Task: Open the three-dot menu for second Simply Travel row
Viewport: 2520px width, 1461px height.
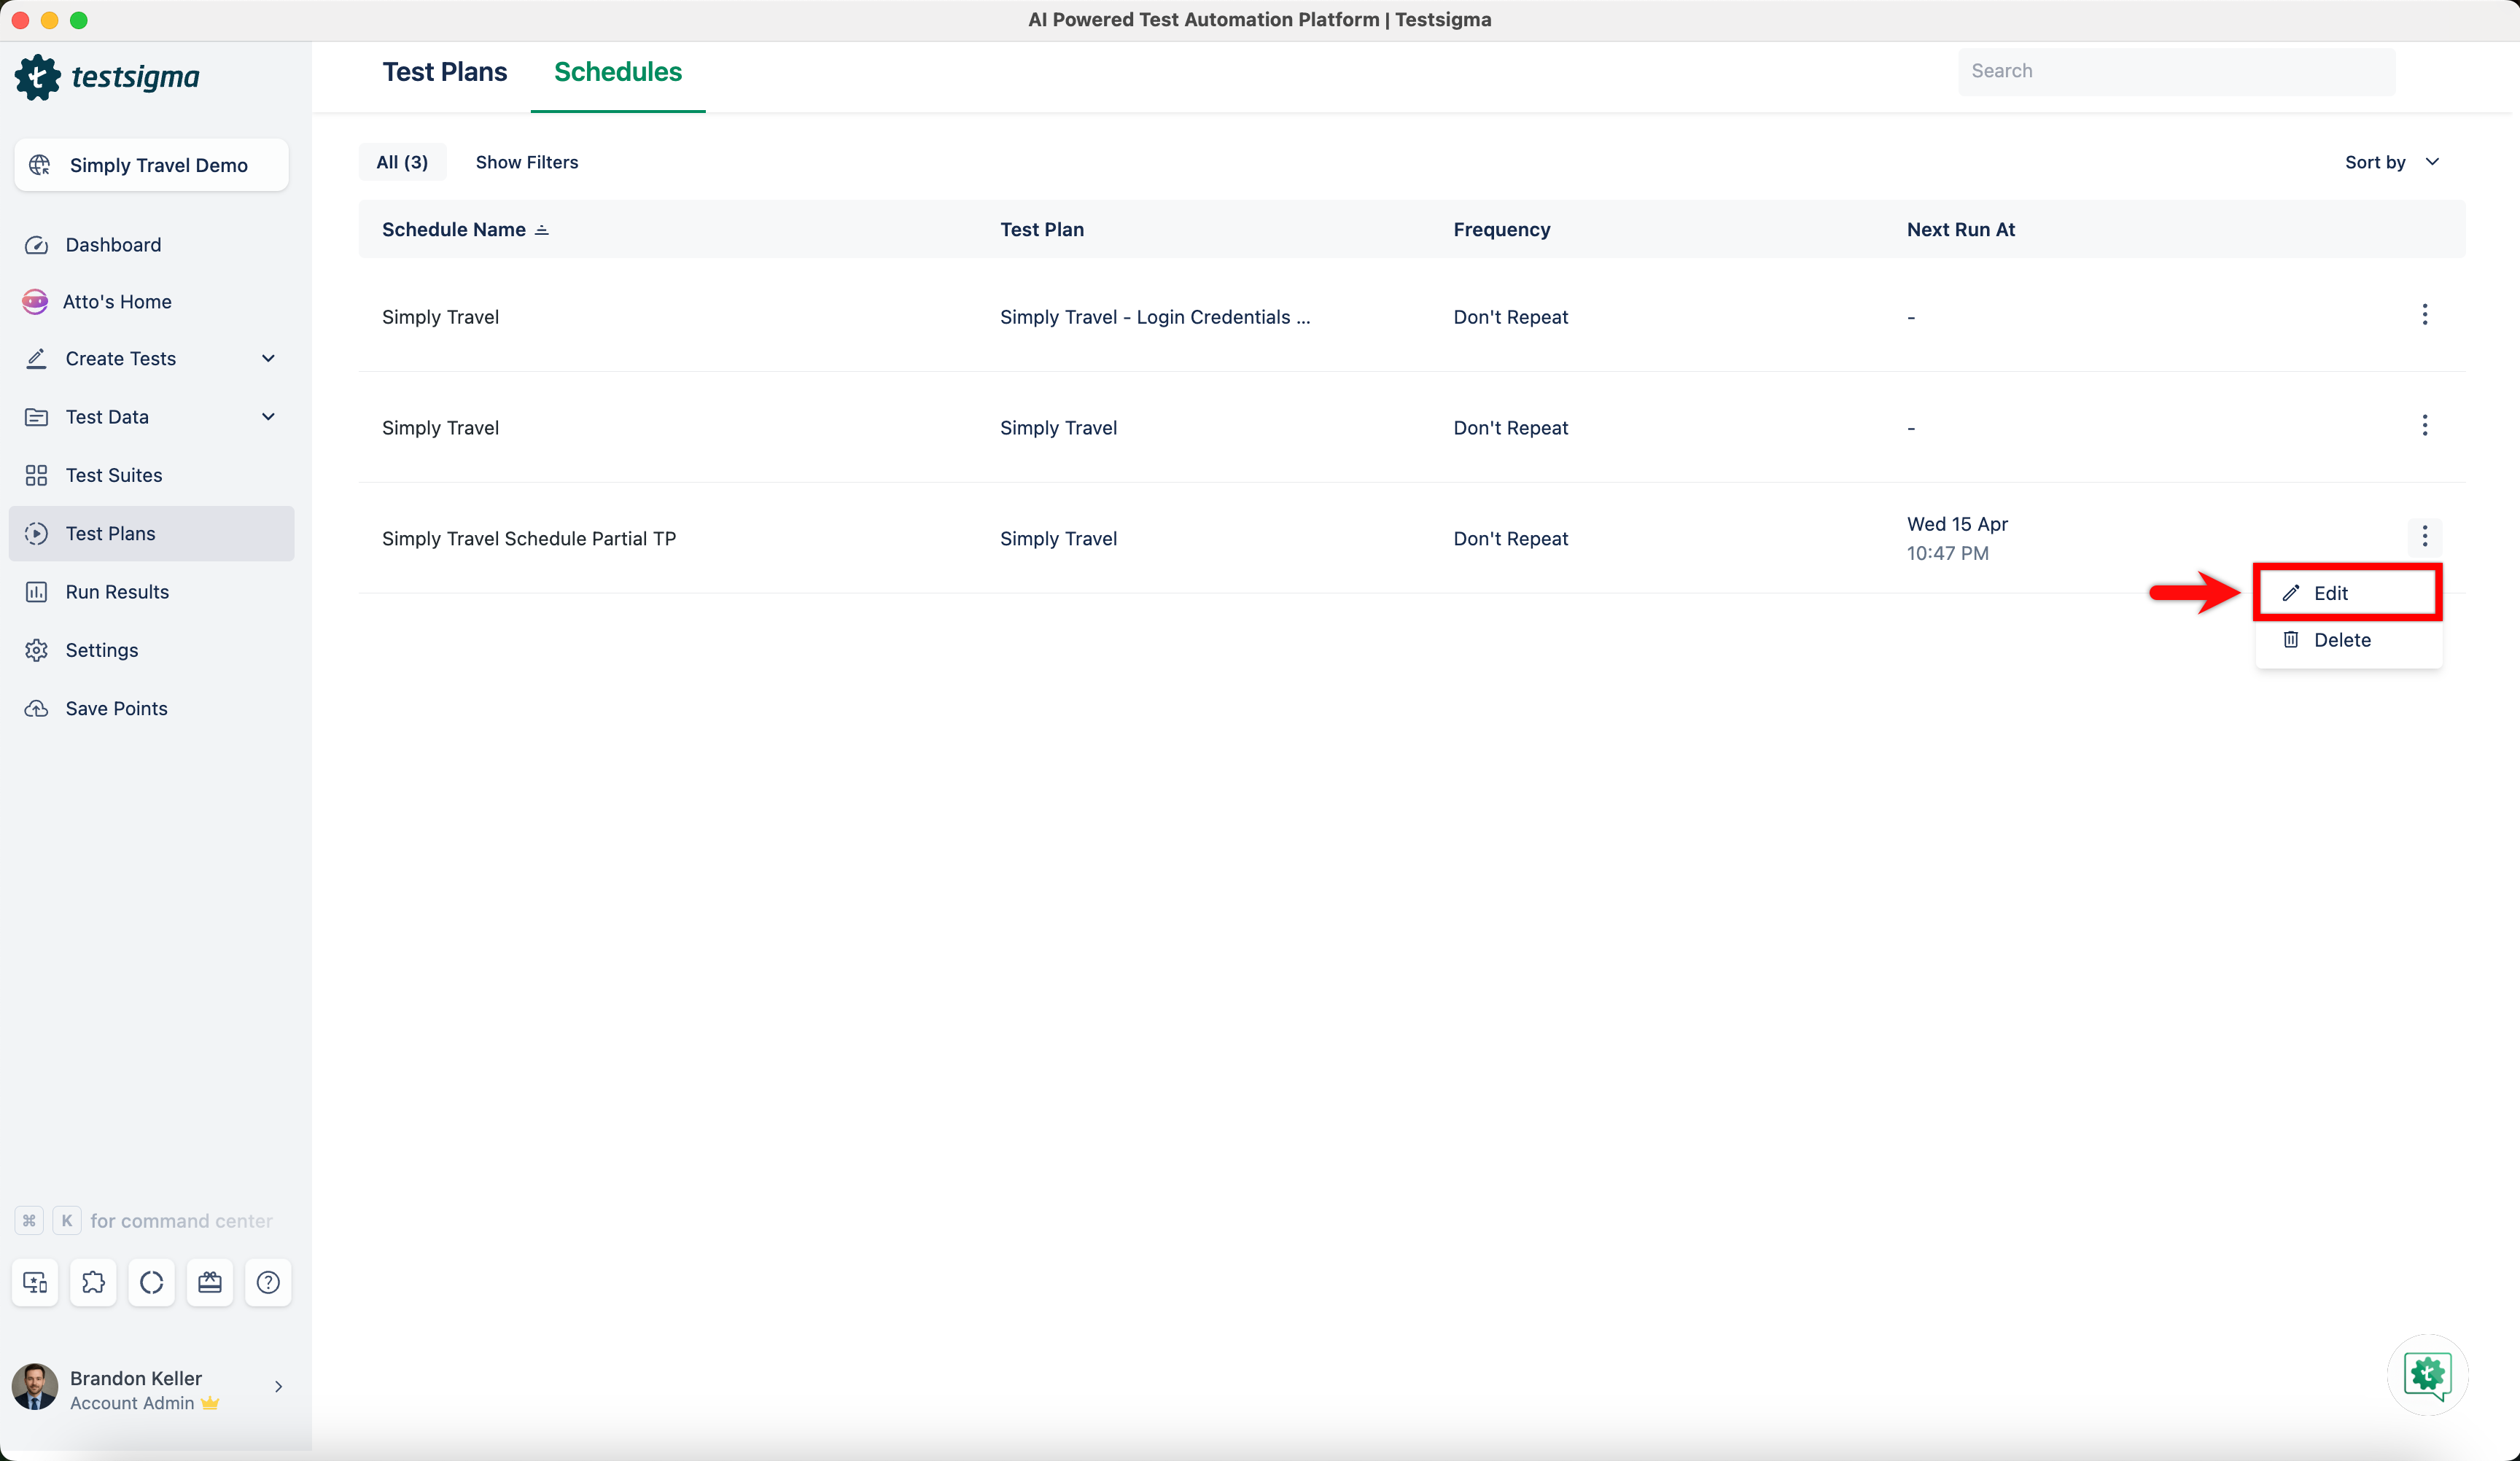Action: 2424,426
